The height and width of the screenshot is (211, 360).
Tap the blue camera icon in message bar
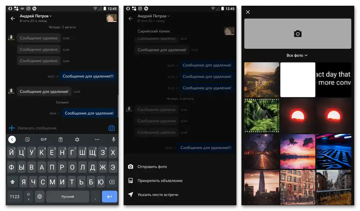click(112, 128)
